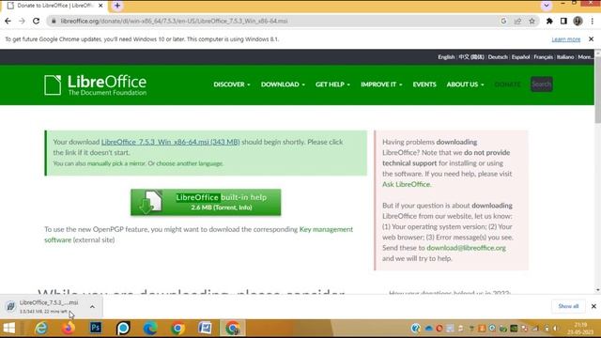Close the downloads bar
The image size is (601, 338).
pos(593,306)
